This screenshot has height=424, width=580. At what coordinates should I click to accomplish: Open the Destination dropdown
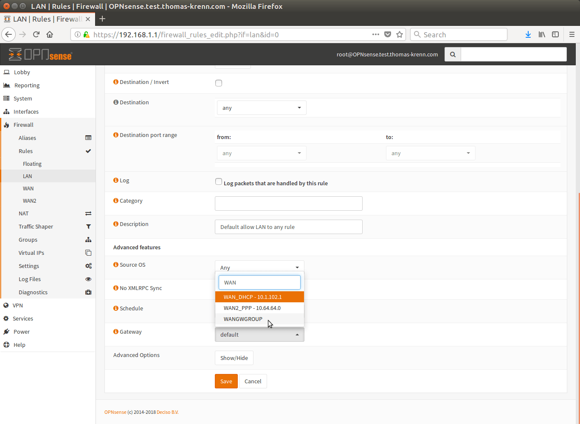(x=261, y=108)
